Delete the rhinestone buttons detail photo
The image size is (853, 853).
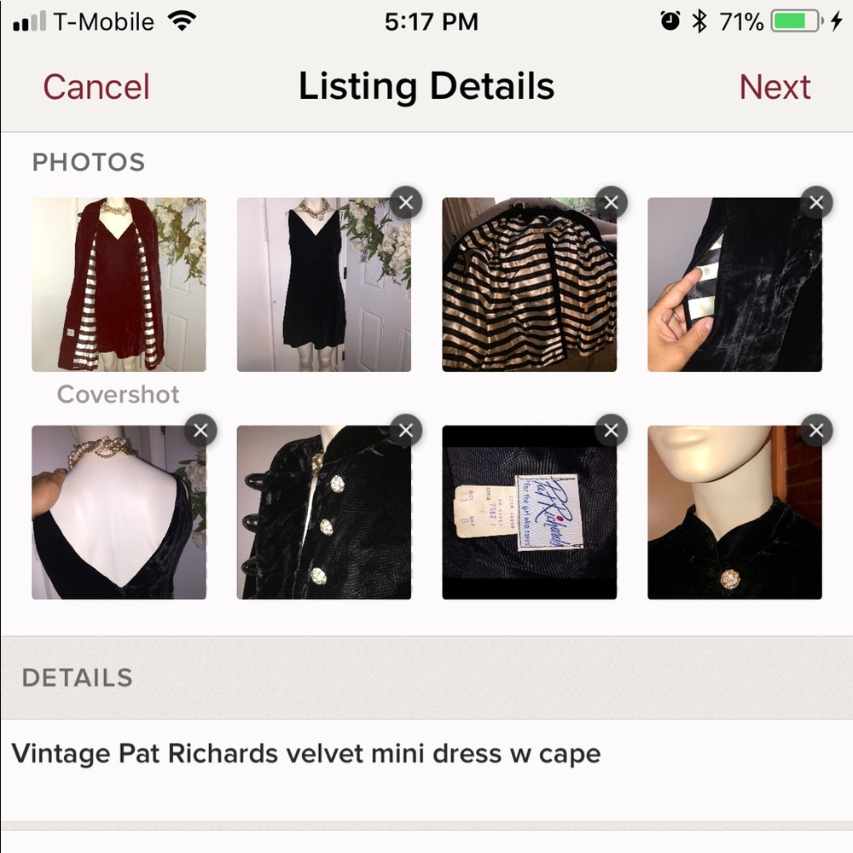pyautogui.click(x=406, y=431)
